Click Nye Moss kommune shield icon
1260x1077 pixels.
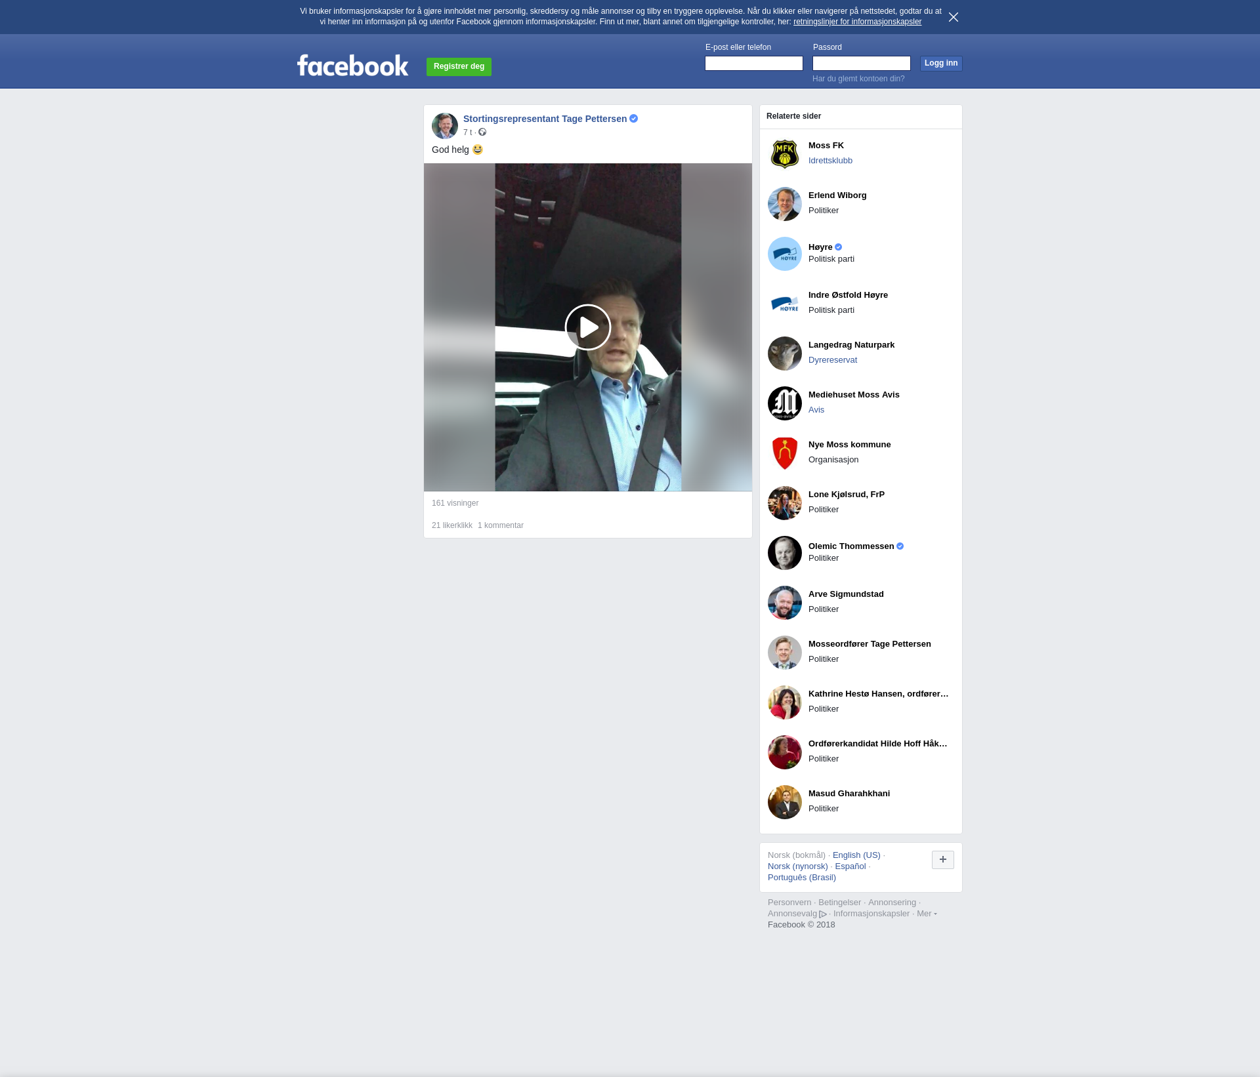tap(784, 453)
